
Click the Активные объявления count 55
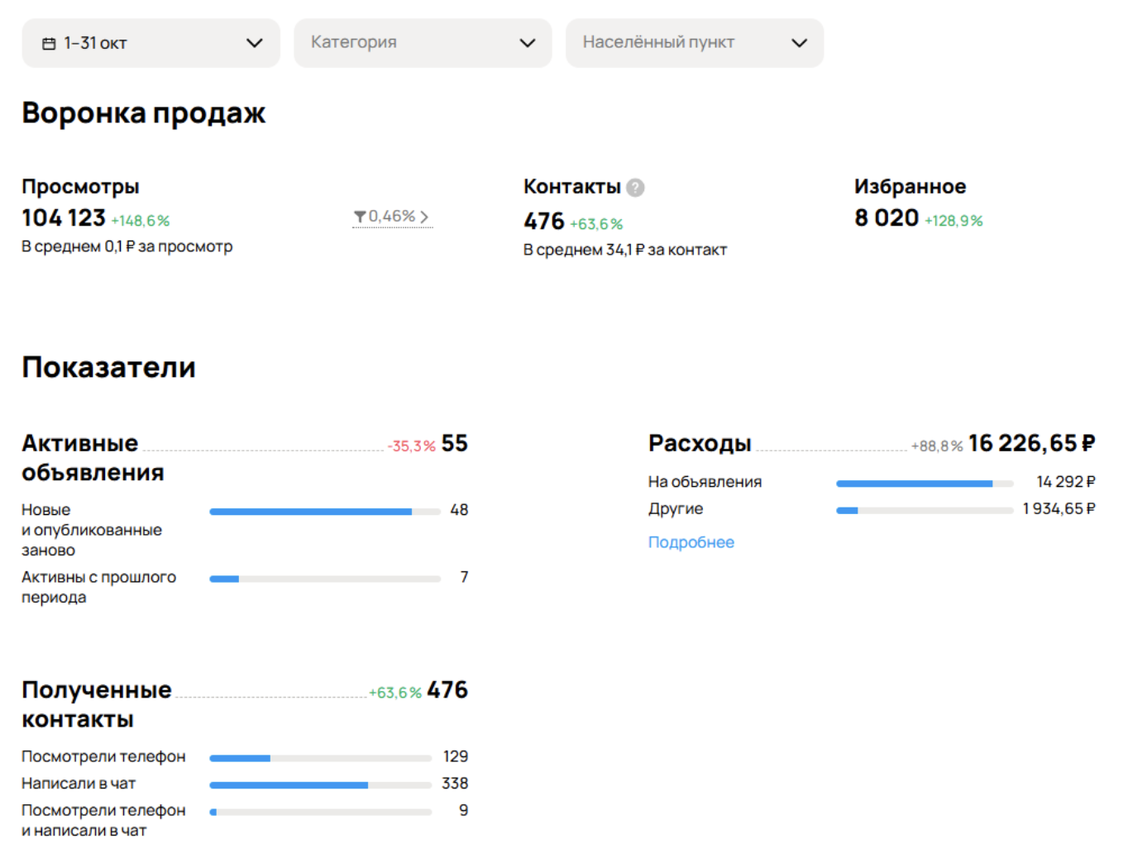[x=454, y=444]
